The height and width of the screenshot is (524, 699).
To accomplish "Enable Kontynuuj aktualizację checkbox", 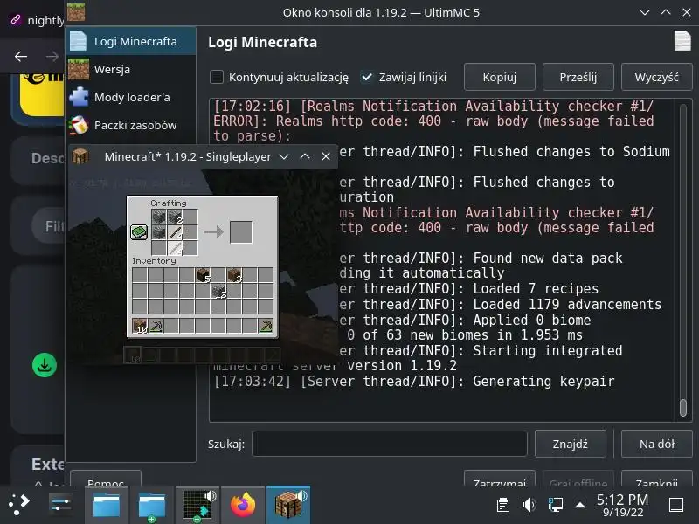I will point(217,77).
